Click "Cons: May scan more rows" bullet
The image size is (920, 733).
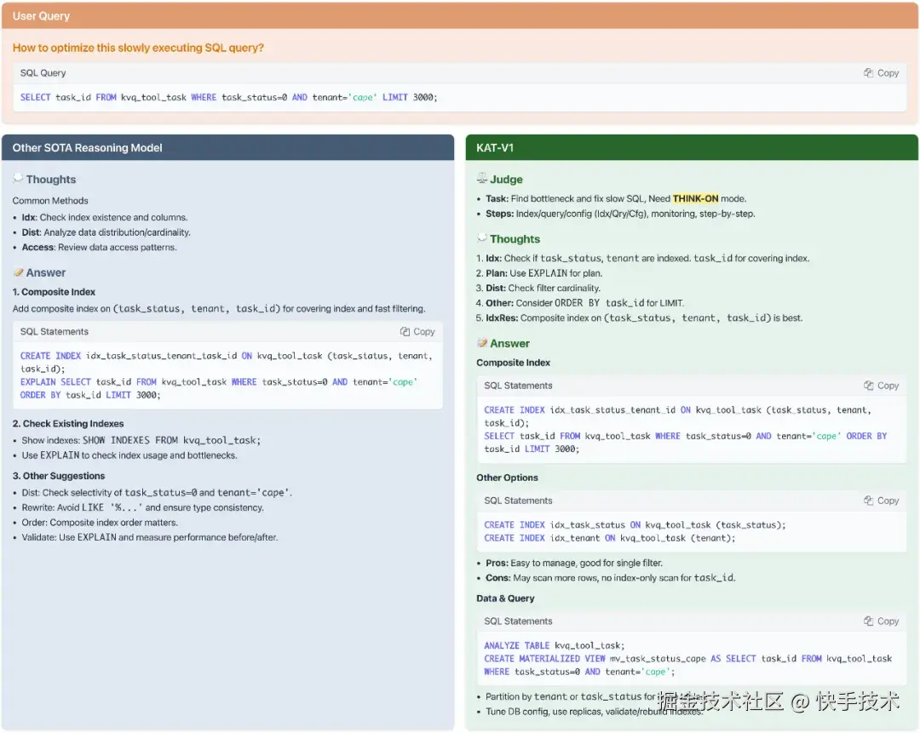coord(610,578)
